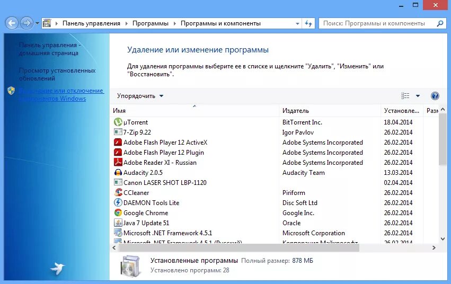451x284 pixels.
Task: Click scroll left arrow of program list
Action: coord(114,247)
